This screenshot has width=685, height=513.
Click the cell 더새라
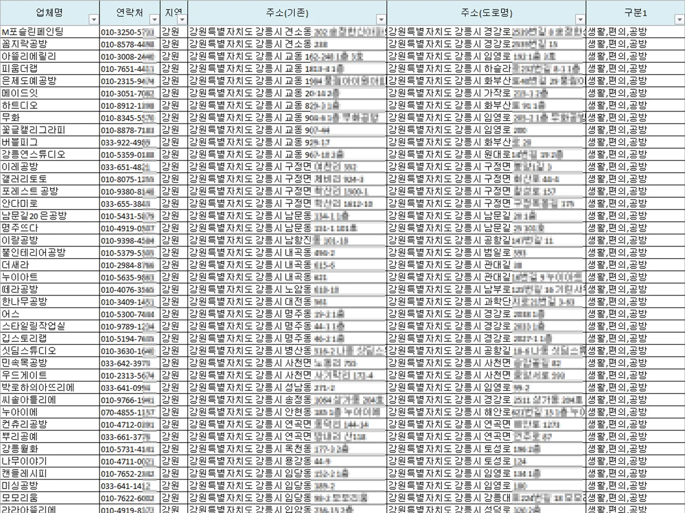50,265
